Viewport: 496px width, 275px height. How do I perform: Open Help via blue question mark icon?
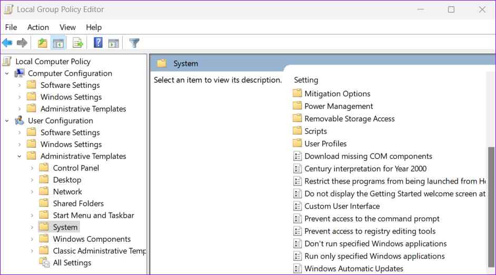[98, 43]
